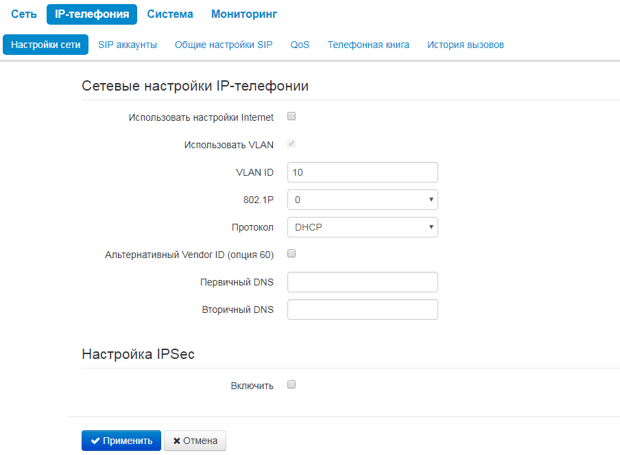The image size is (620, 455).
Task: Switch to Общие настройки SIP tab
Action: [x=224, y=45]
